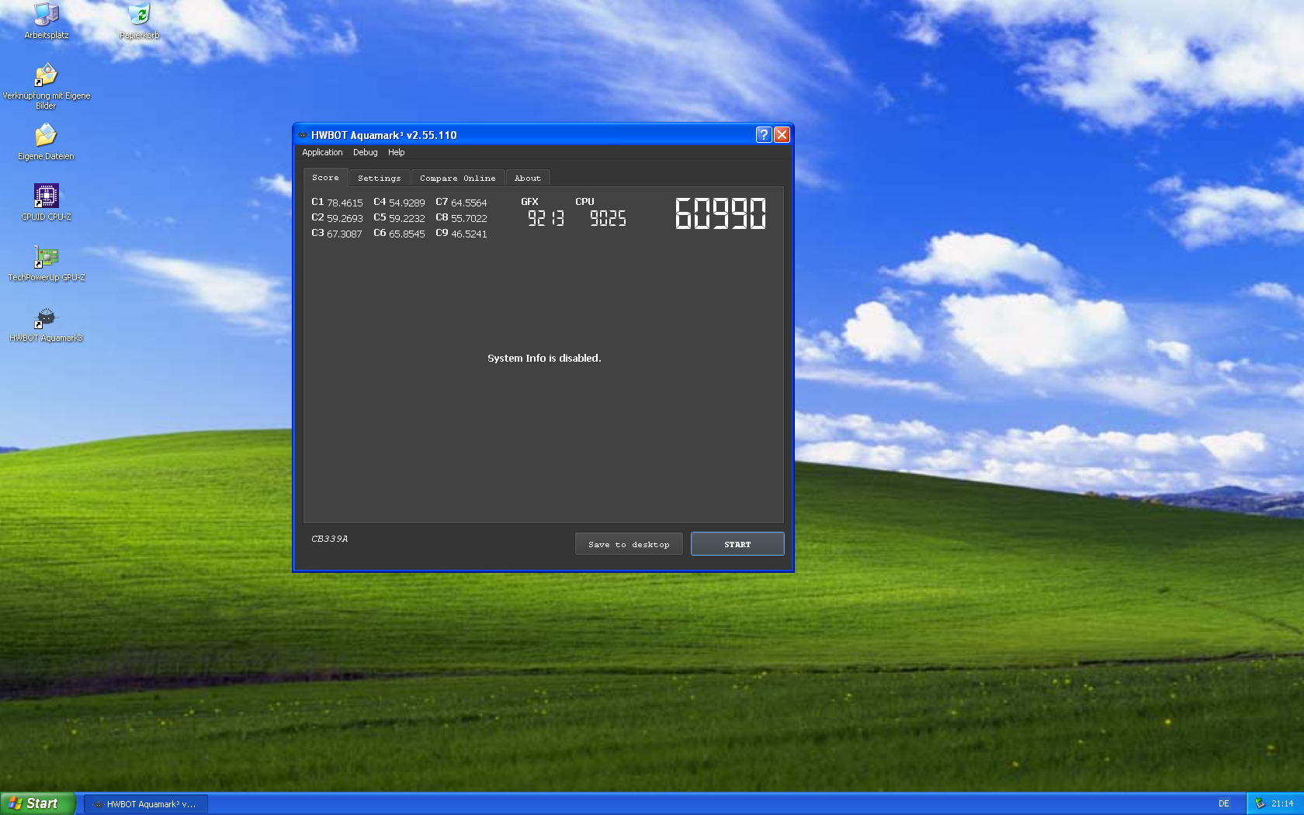The image size is (1304, 815).
Task: Click the HWBOT Aquamark taskbar button
Action: 145,804
